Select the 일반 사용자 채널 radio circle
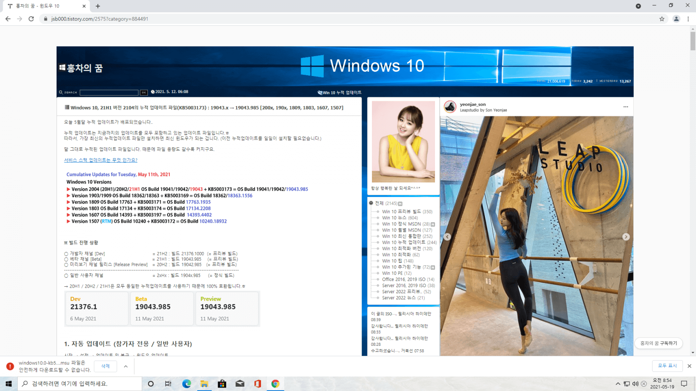This screenshot has width=696, height=391. click(66, 275)
